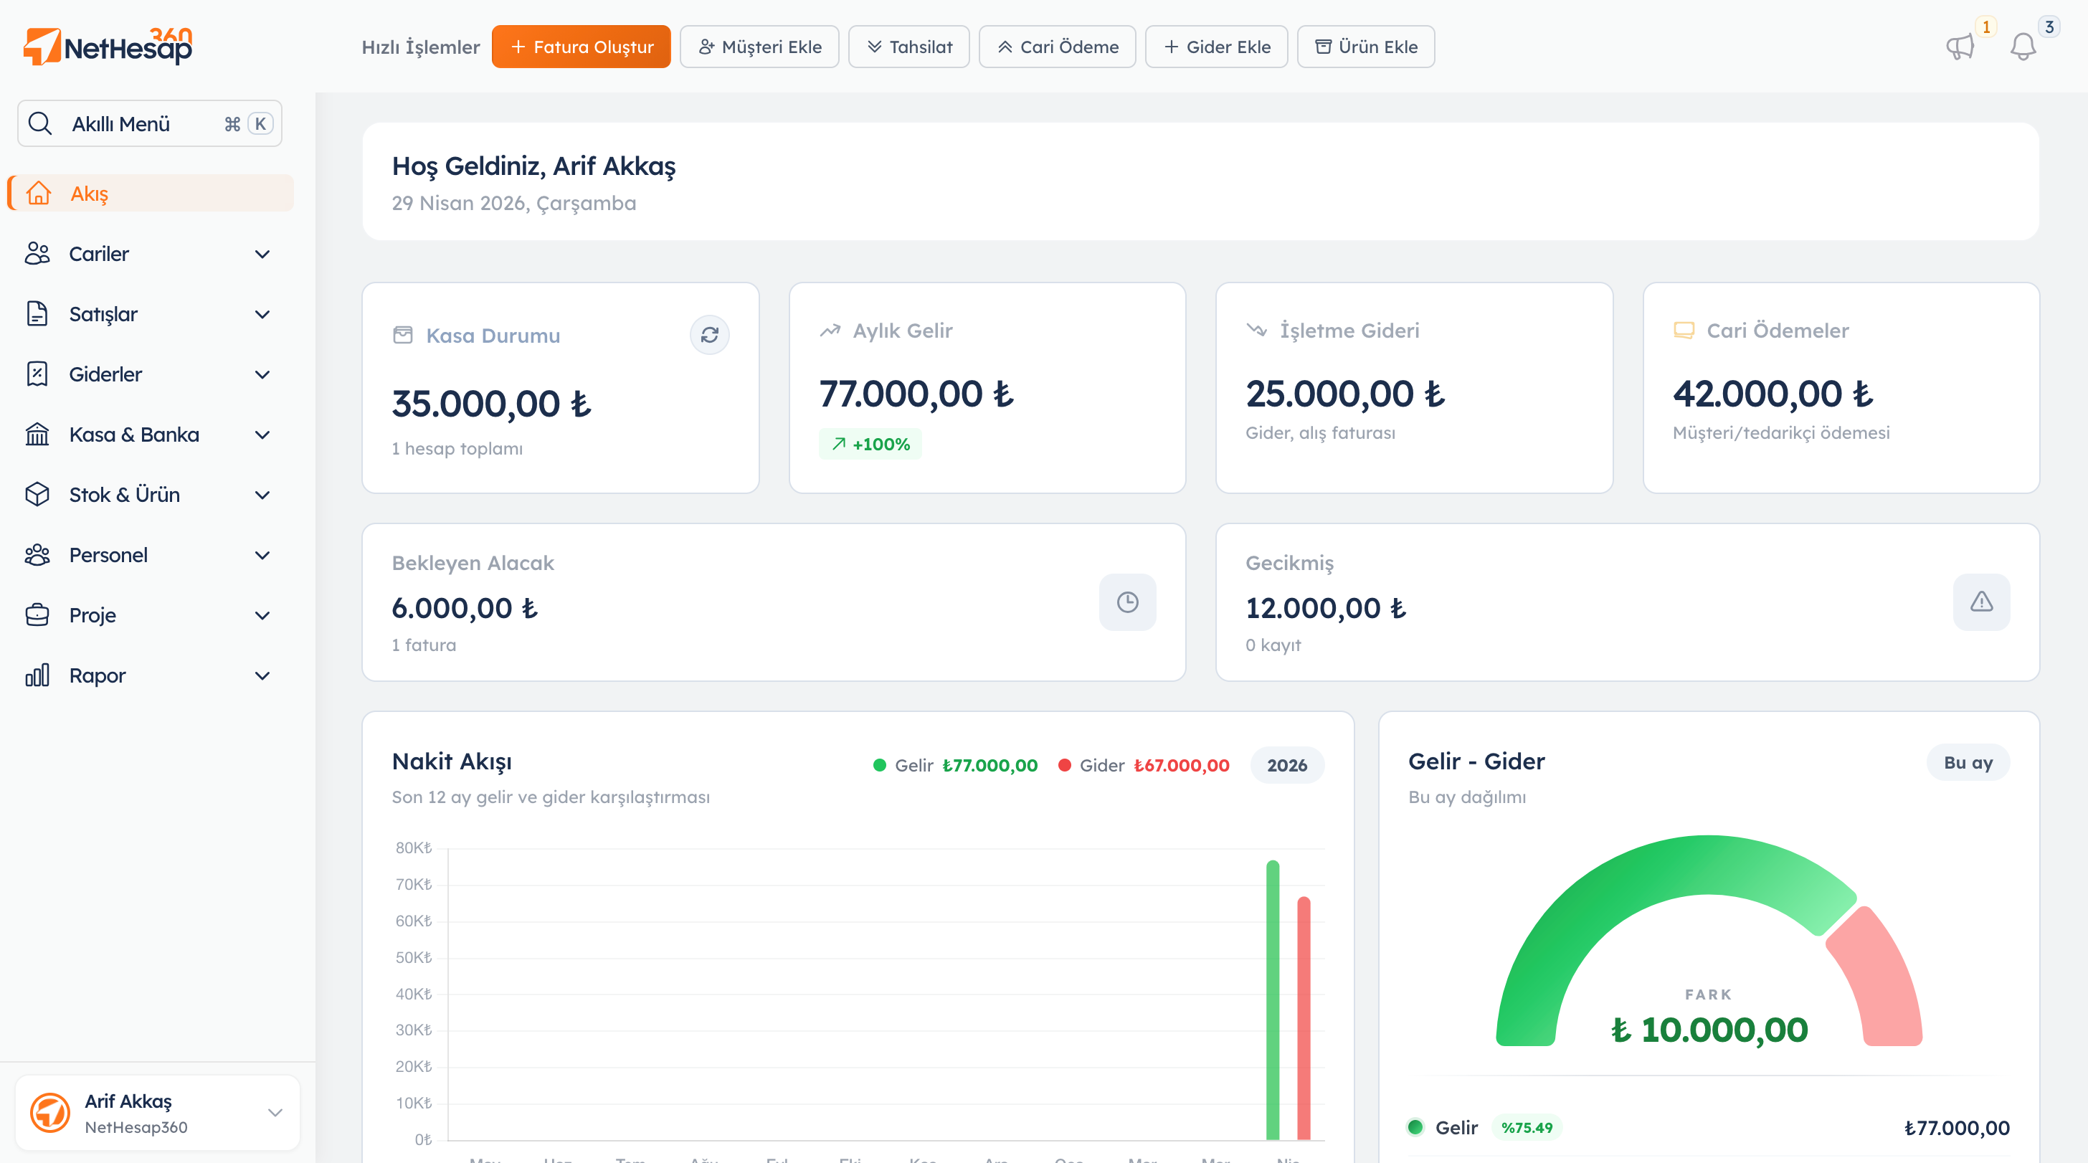
Task: Expand the Giderler menu chevron
Action: (x=262, y=374)
